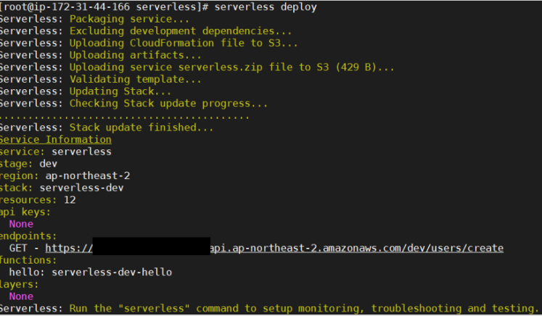This screenshot has height=316, width=542.
Task: Click the 'serverless deploy' command text
Action: 266,7
